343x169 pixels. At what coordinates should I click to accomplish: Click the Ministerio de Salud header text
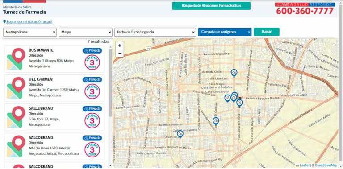coord(17,7)
